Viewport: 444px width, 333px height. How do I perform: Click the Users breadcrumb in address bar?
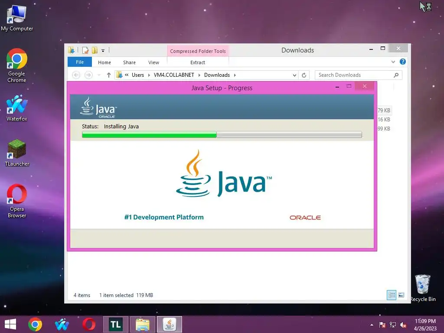tap(137, 75)
